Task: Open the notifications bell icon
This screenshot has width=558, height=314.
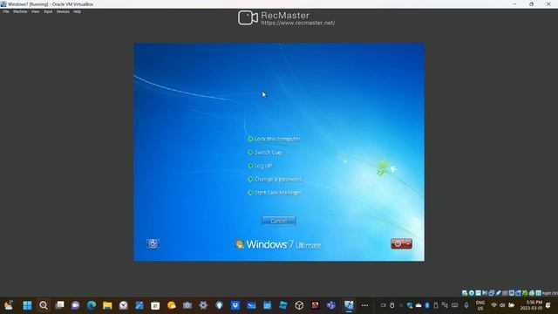Action: point(548,305)
